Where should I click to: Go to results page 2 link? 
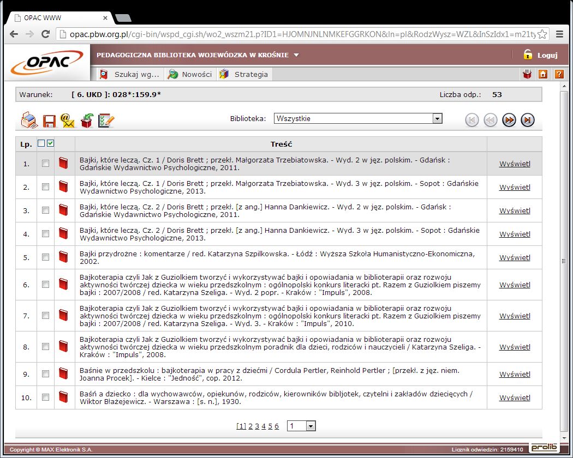tap(250, 426)
